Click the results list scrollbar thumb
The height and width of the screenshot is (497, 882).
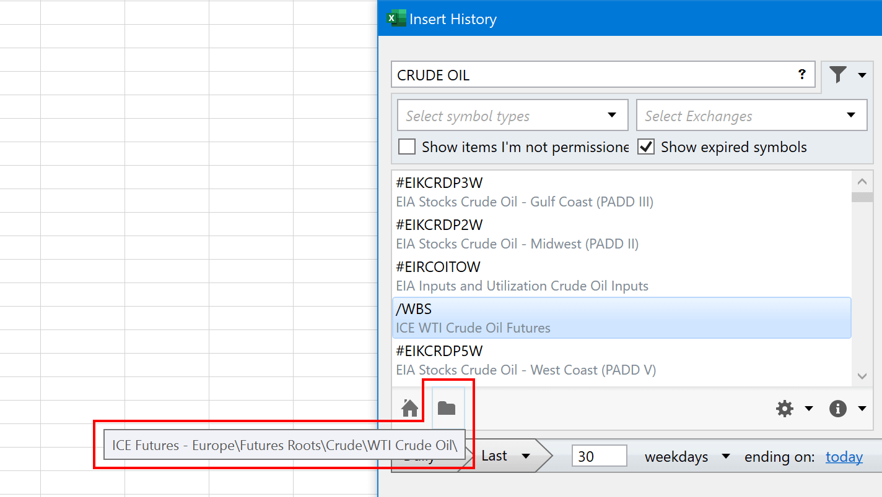click(x=862, y=197)
